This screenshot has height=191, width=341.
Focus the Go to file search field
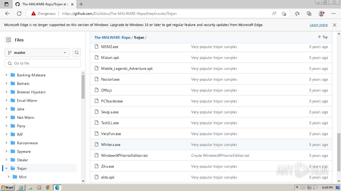pyautogui.click(x=43, y=63)
